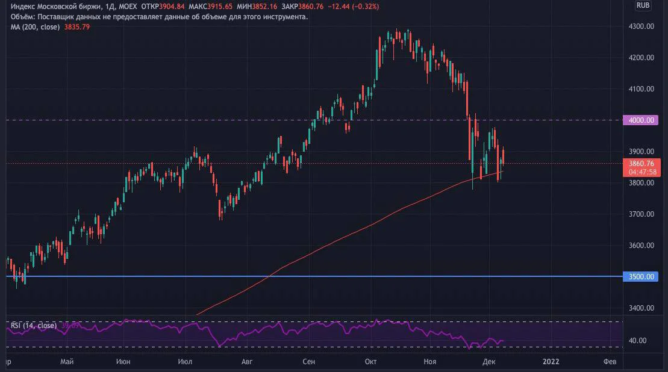This screenshot has height=372, width=668.
Task: Select the RSI (14, close) indicator label
Action: 34,326
